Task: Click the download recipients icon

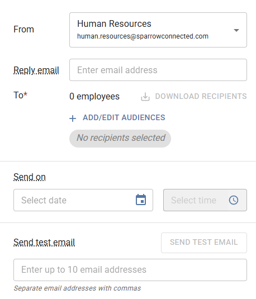Action: (x=145, y=97)
